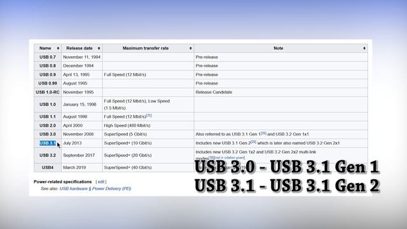Click the 'April 2000' release date

click(x=72, y=125)
